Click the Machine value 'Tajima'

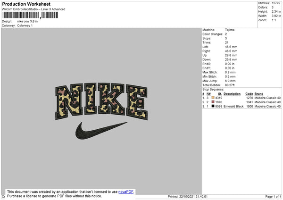[x=230, y=30]
